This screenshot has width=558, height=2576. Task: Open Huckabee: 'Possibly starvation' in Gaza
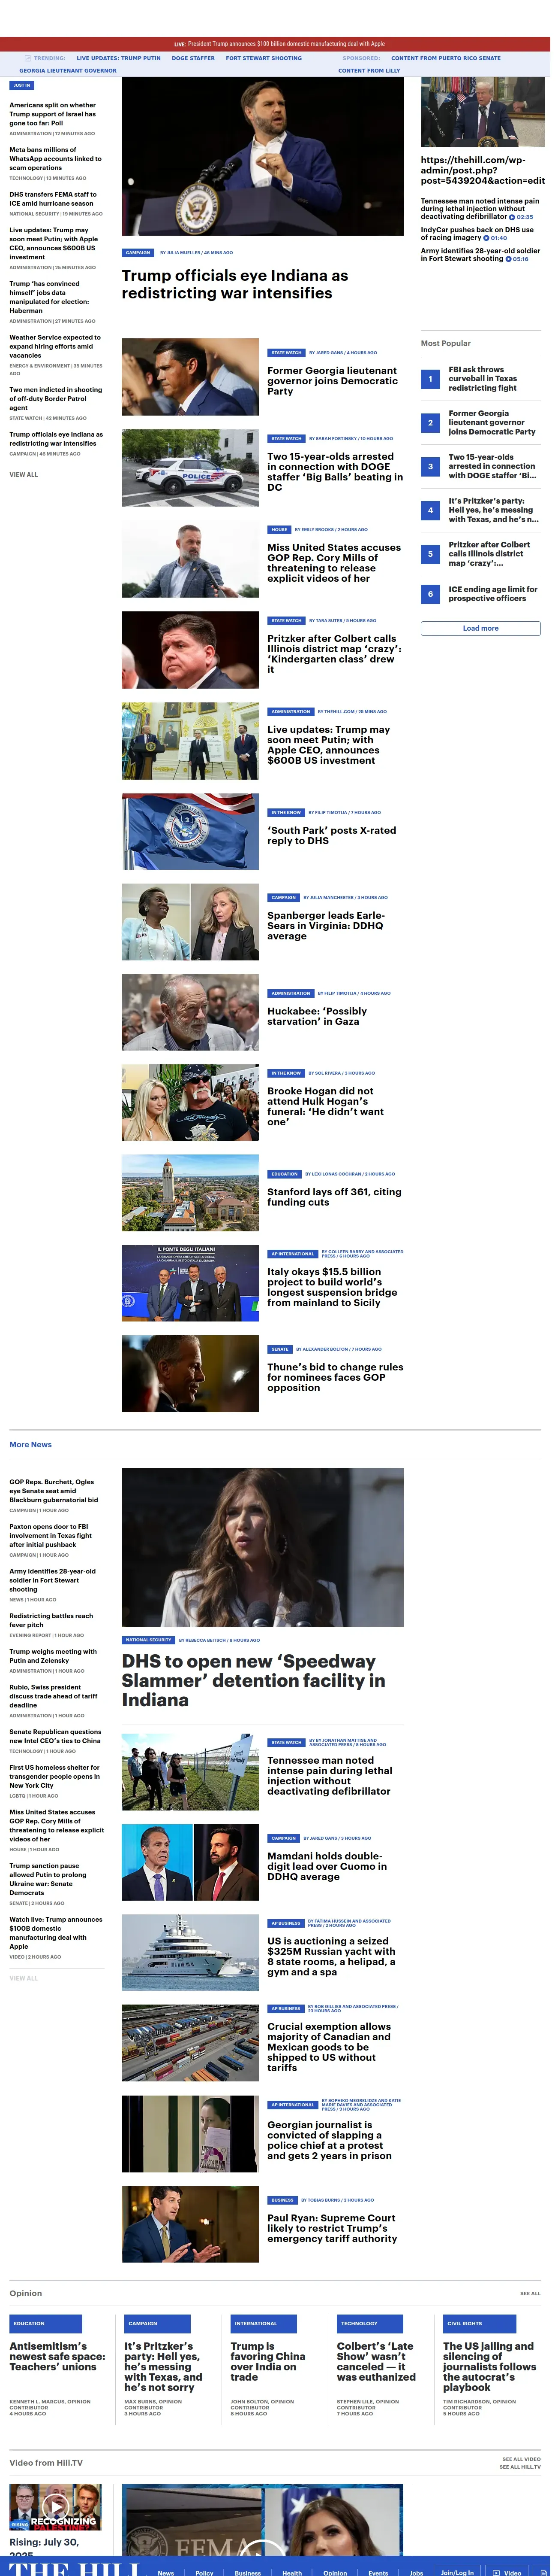click(318, 1016)
